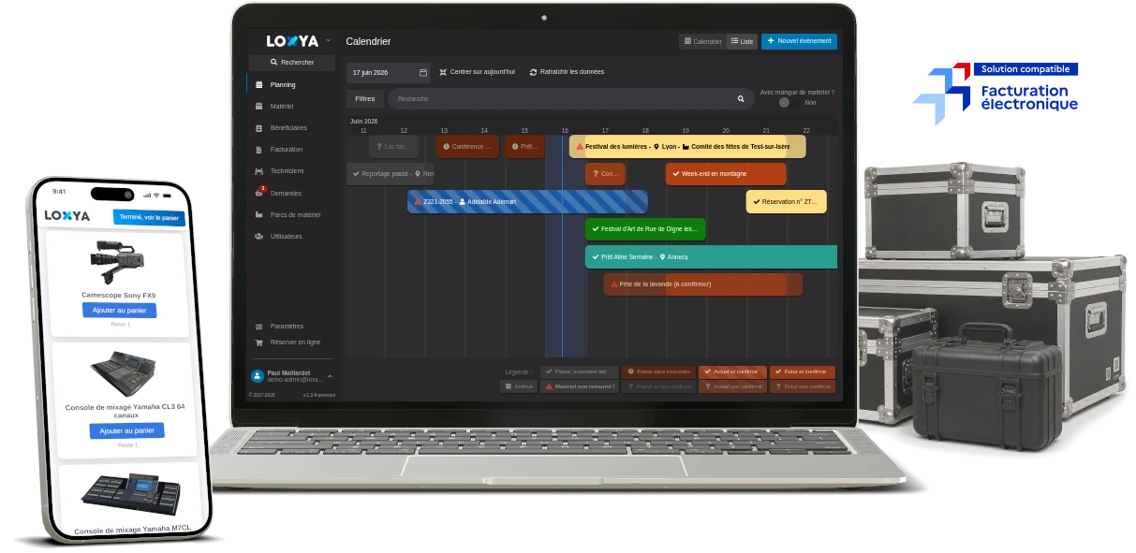The width and height of the screenshot is (1136, 553).
Task: Click Archivé legend item
Action: click(x=519, y=386)
